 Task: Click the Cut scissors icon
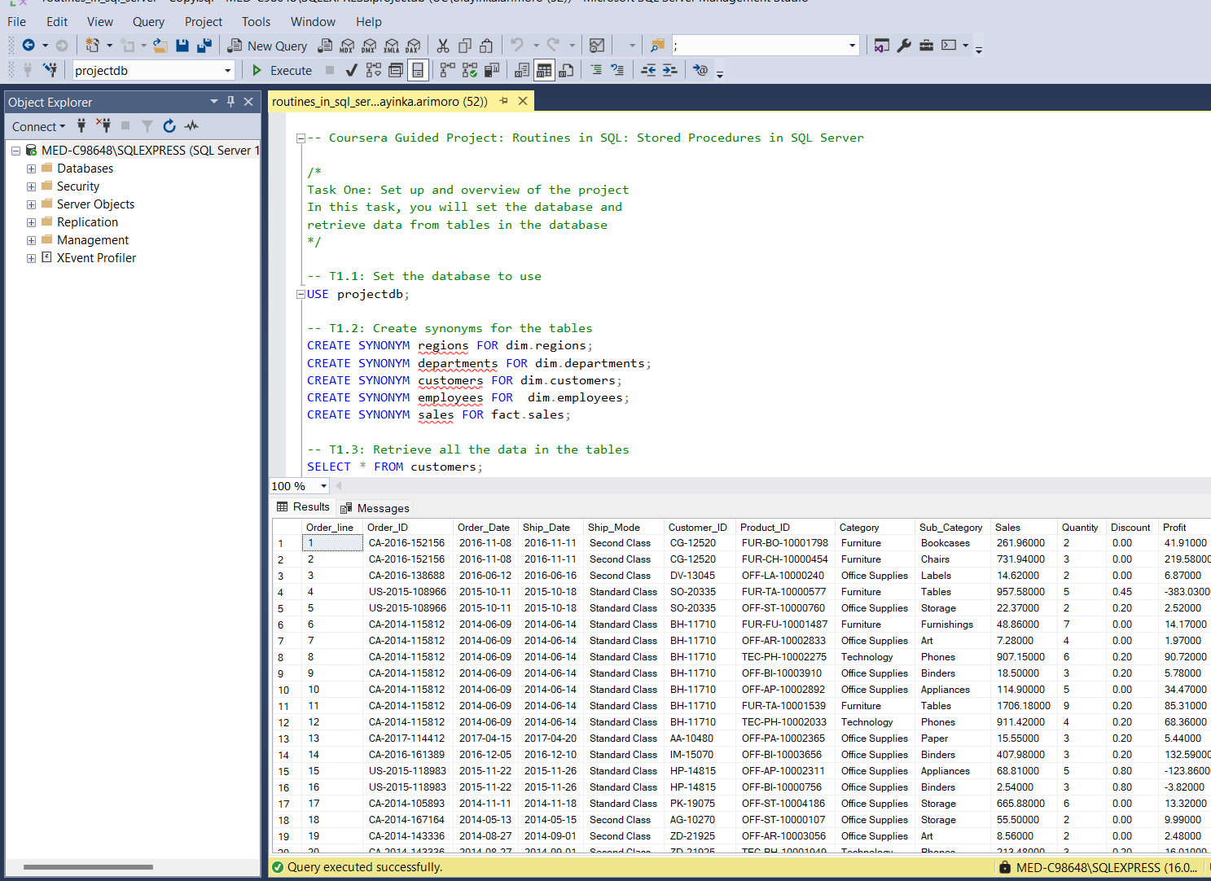click(443, 46)
